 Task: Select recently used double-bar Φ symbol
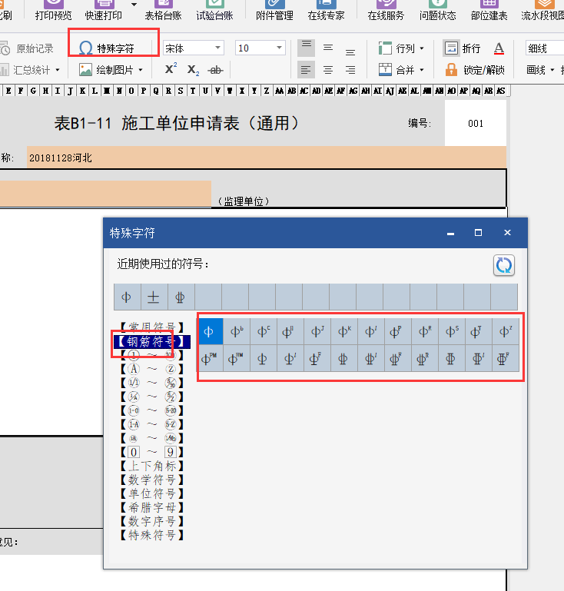point(181,297)
